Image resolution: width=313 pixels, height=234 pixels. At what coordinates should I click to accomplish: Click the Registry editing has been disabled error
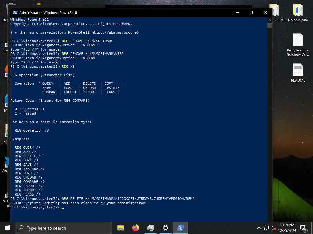click(79, 203)
